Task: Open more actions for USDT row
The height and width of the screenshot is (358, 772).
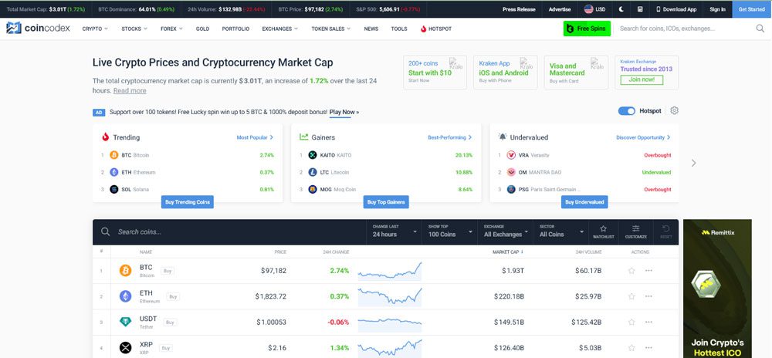Action: 649,322
